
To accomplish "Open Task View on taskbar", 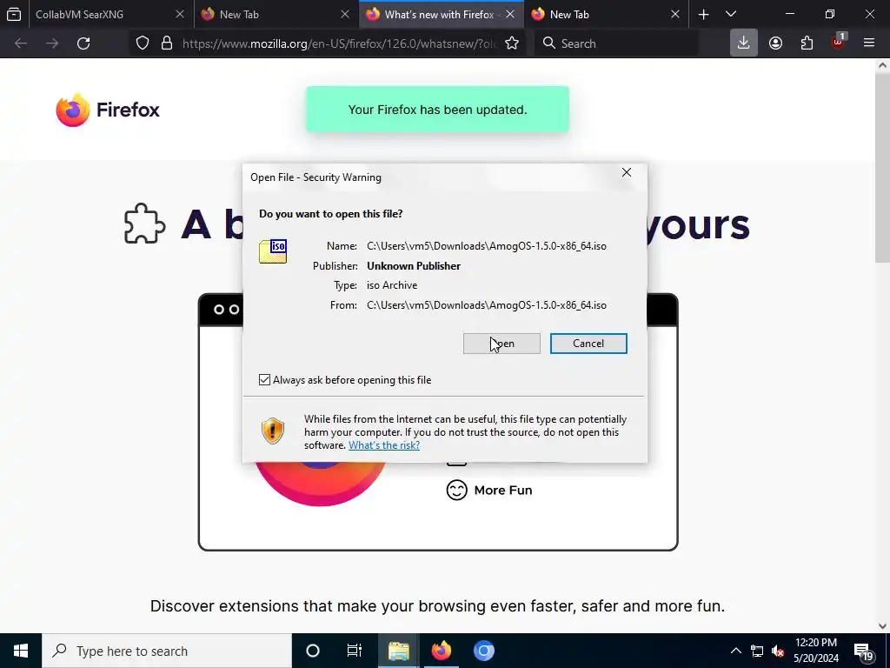I will click(355, 651).
